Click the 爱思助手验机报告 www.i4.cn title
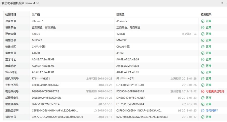This screenshot has height=122, width=227. coord(20,3)
